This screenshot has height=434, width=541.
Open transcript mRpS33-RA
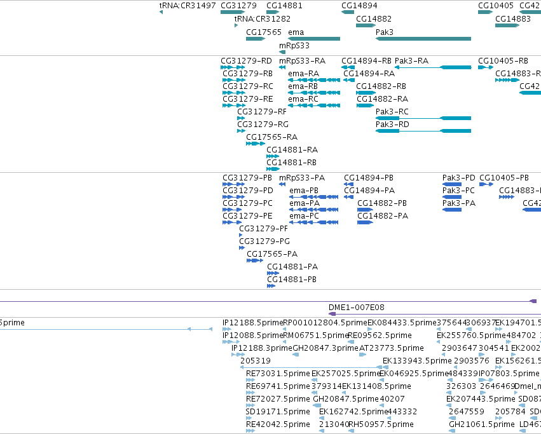(x=282, y=67)
